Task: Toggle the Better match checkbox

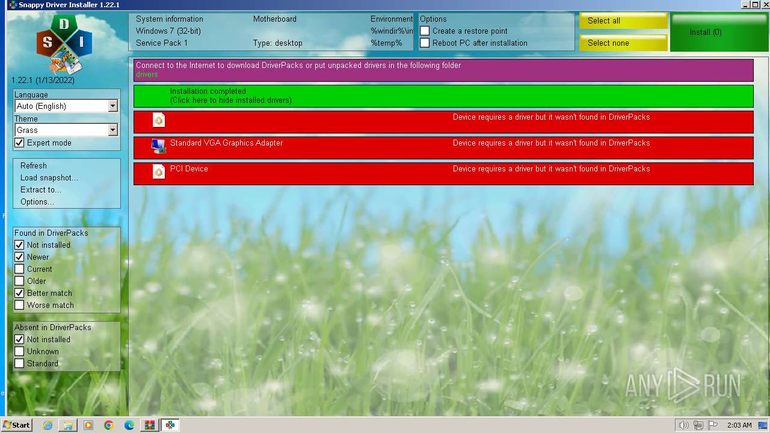Action: [19, 293]
